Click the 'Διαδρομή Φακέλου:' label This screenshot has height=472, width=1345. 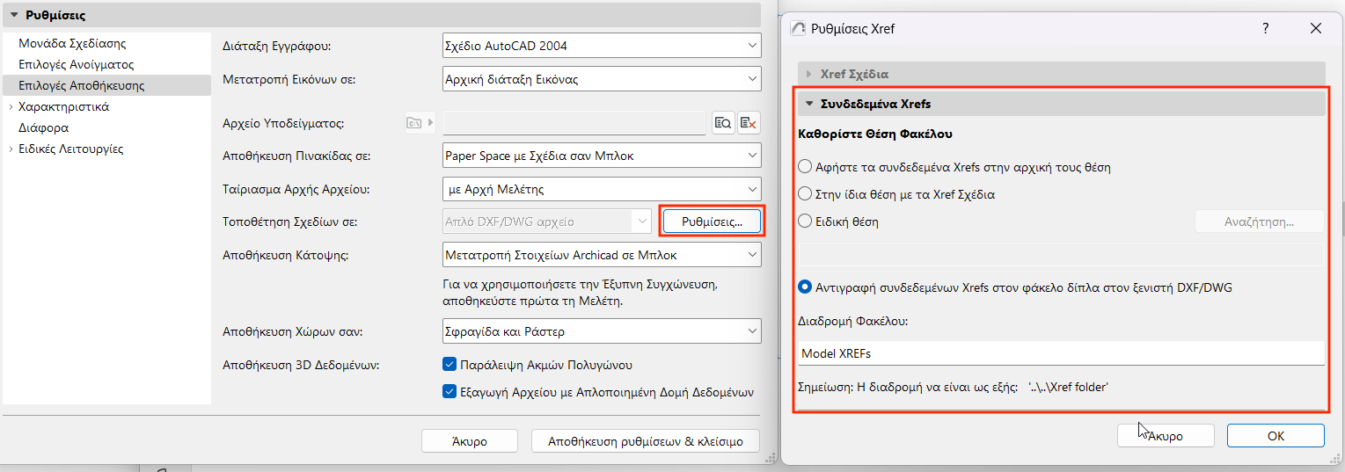(x=853, y=321)
